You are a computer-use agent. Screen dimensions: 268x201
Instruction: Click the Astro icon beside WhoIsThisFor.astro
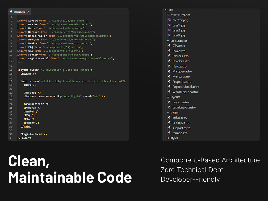pyautogui.click(x=169, y=92)
